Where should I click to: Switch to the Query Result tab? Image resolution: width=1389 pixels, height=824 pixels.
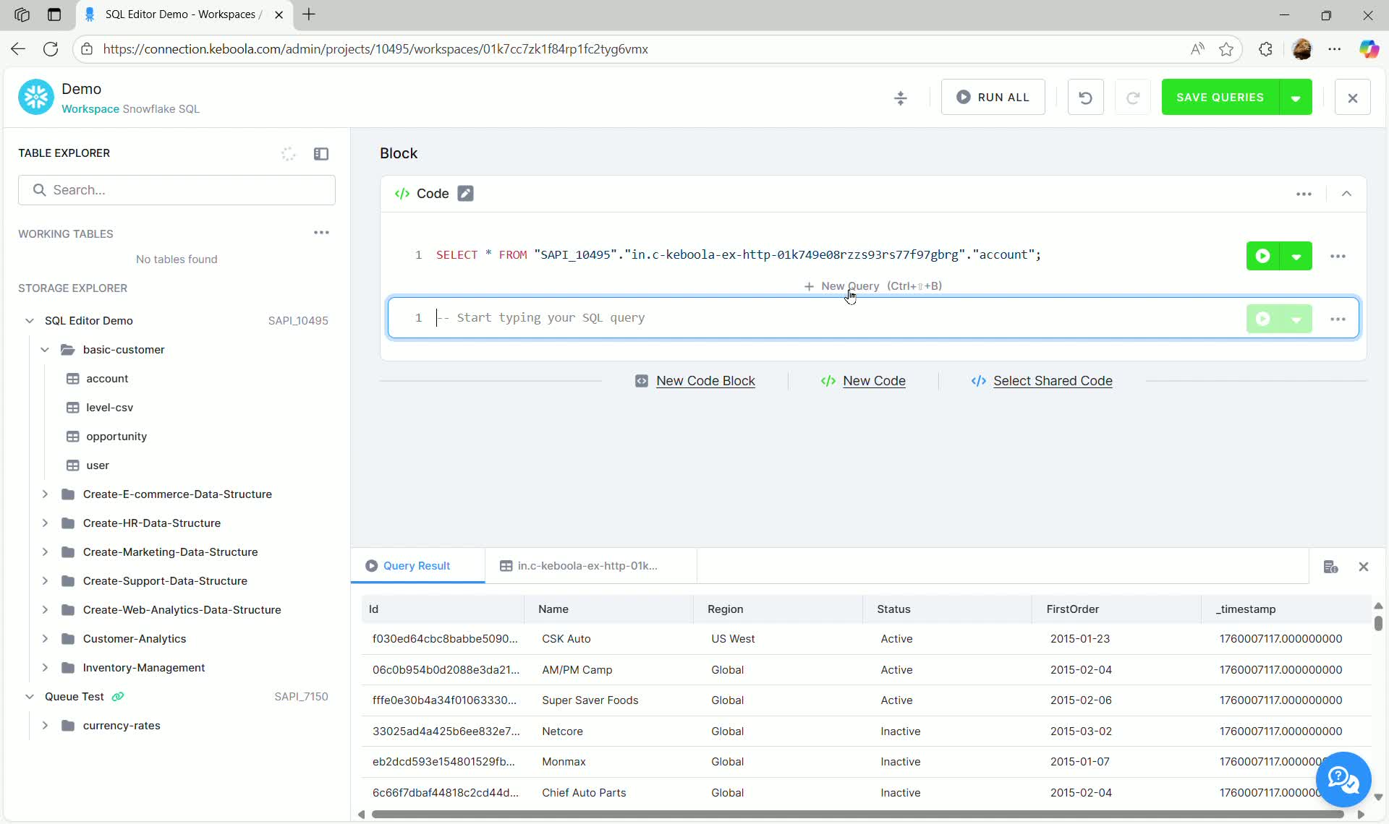click(x=417, y=566)
